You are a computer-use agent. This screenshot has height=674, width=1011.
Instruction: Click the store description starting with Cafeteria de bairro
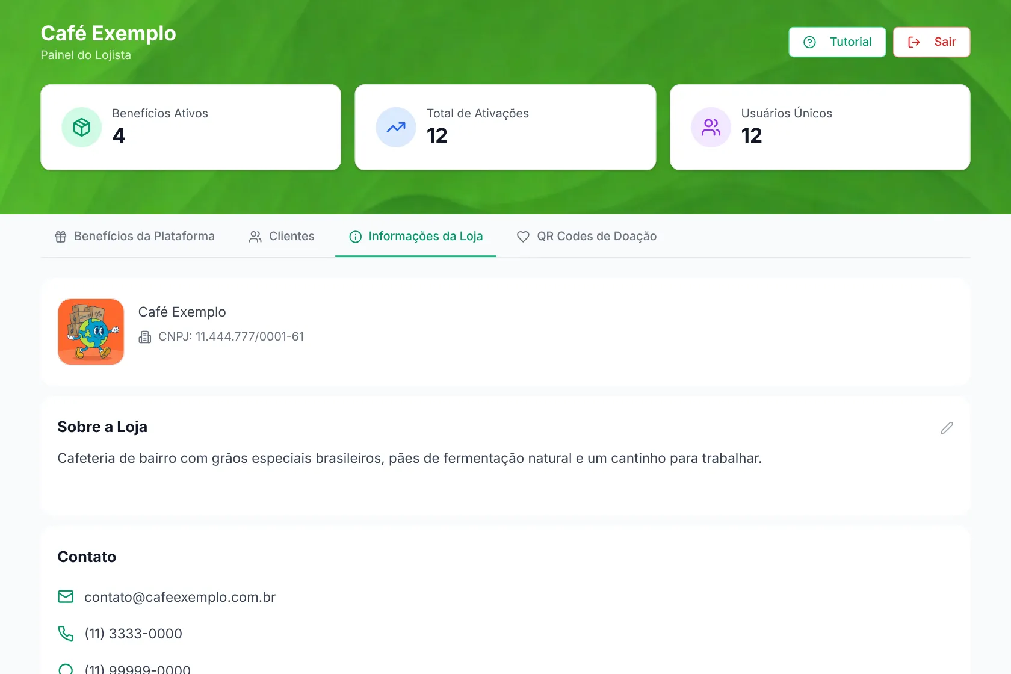(x=410, y=459)
